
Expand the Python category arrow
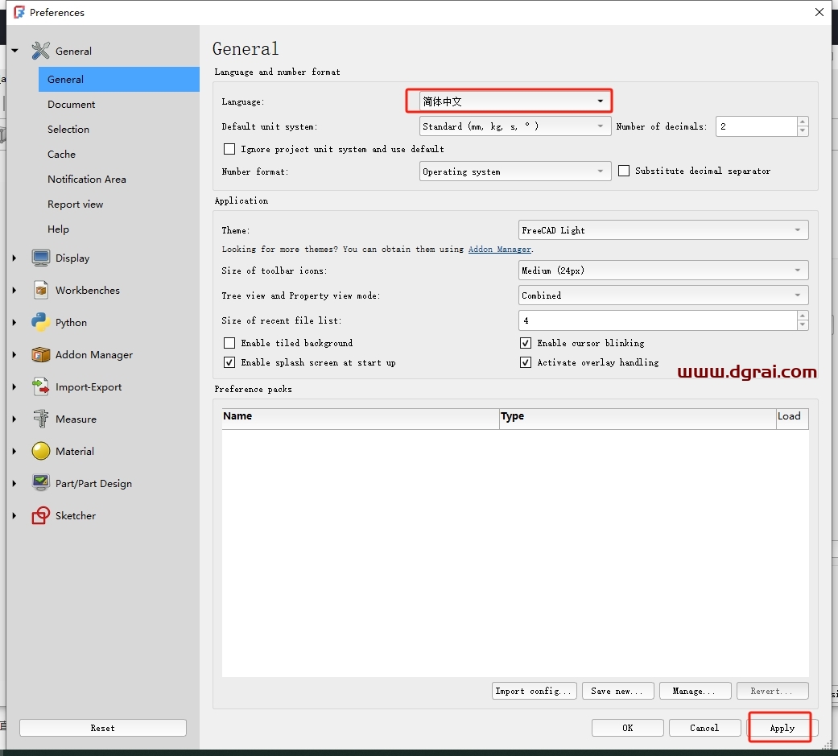point(14,322)
